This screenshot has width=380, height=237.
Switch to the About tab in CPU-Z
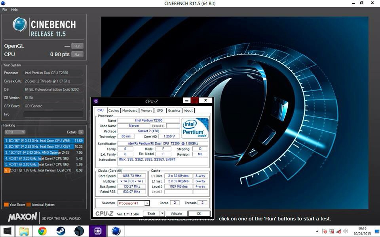188,111
